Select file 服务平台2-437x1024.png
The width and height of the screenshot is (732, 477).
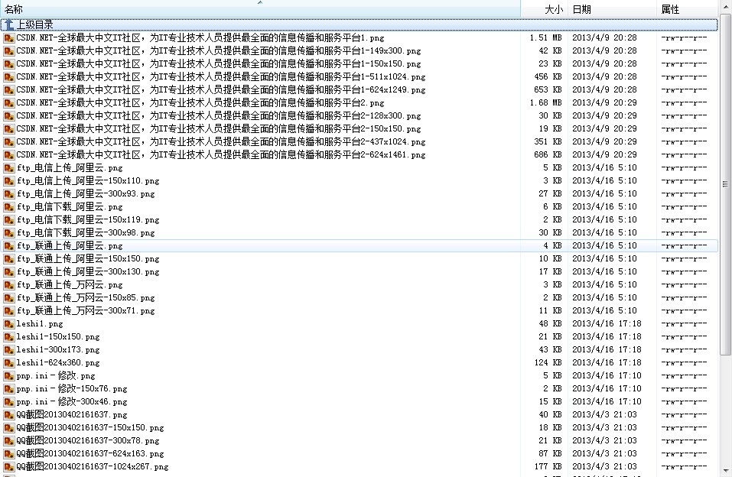[221, 142]
